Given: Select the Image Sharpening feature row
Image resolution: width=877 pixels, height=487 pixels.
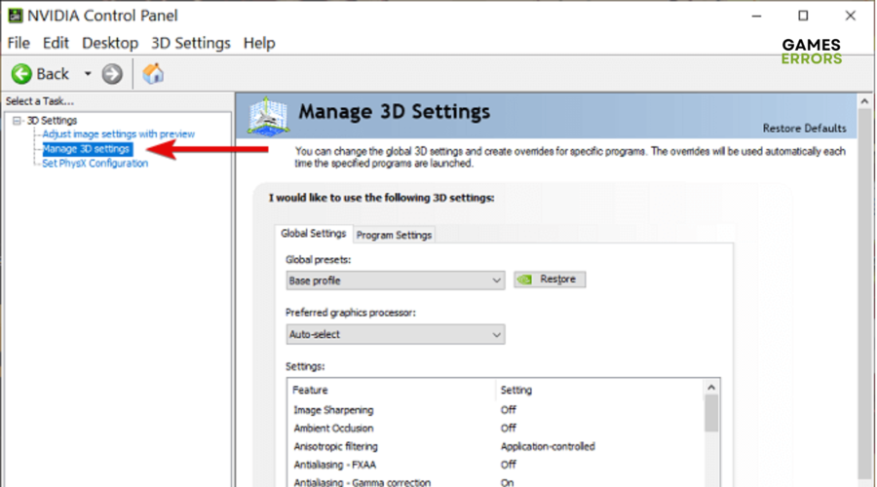Looking at the screenshot, I should click(x=495, y=410).
